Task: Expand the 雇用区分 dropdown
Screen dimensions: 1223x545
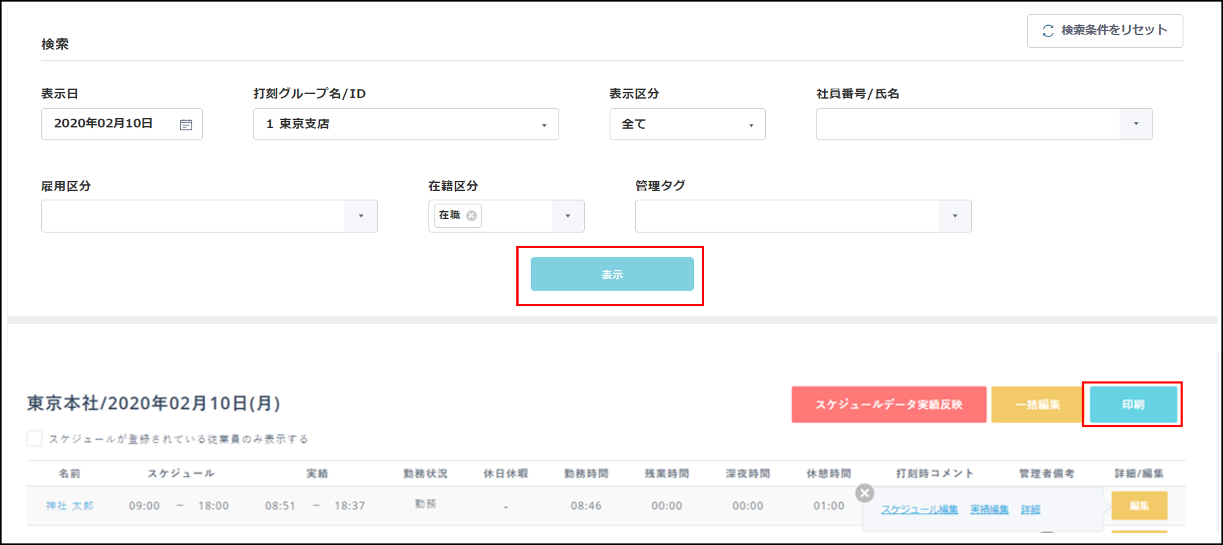Action: (x=361, y=216)
